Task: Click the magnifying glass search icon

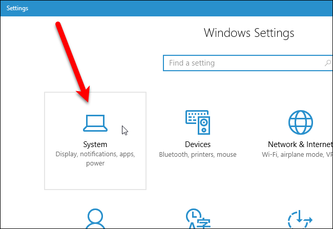Action: [x=327, y=63]
